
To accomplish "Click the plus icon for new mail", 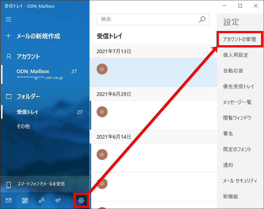I will point(9,36).
